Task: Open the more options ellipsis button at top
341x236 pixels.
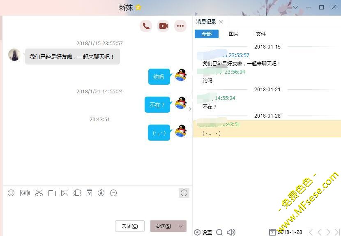Action: pyautogui.click(x=180, y=26)
